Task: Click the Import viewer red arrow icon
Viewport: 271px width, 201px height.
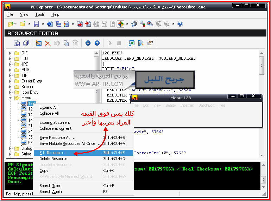Action: [x=88, y=24]
